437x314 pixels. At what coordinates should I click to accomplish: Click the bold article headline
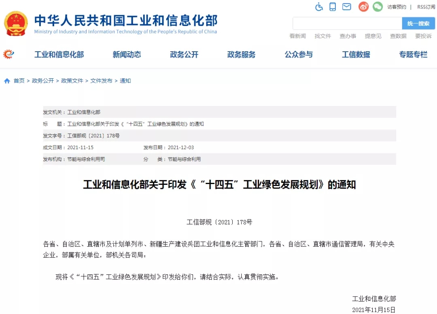click(219, 184)
